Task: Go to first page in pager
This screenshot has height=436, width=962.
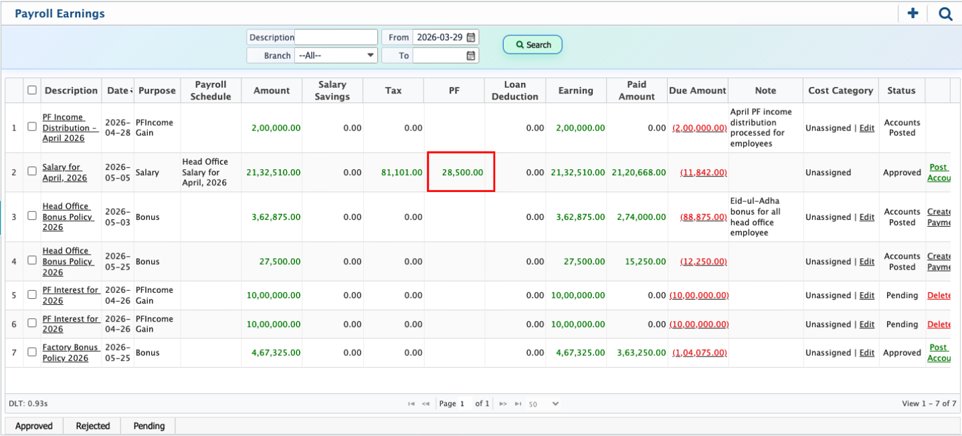Action: [x=411, y=404]
